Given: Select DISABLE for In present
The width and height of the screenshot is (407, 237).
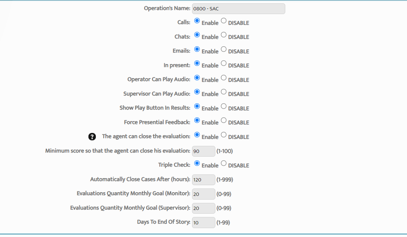Looking at the screenshot, I should [x=223, y=63].
